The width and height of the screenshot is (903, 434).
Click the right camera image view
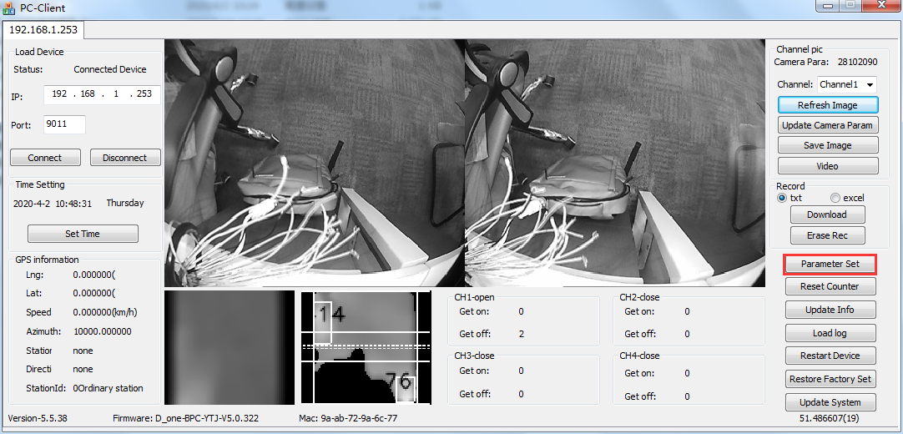point(615,163)
